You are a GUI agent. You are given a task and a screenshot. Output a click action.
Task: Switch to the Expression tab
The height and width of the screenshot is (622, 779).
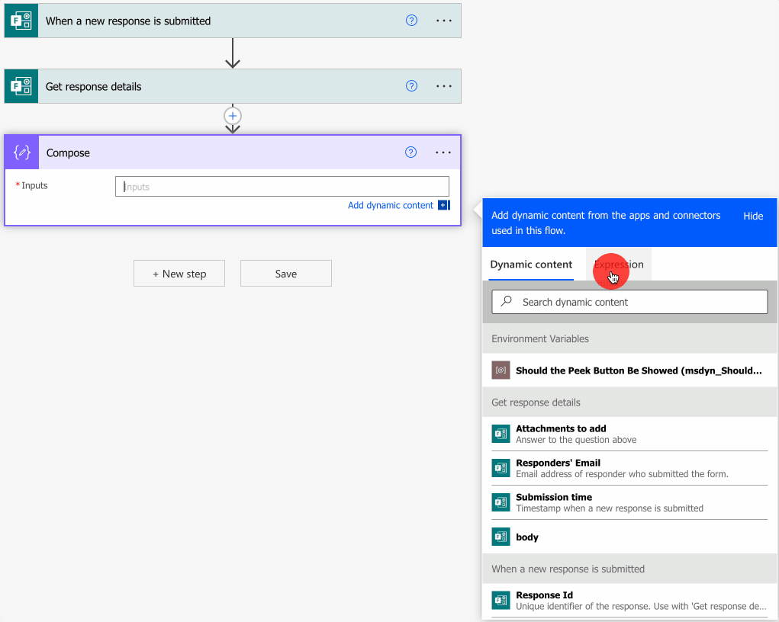[x=619, y=265]
